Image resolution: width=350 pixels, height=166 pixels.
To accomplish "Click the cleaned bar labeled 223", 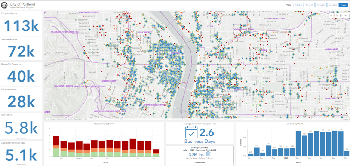I will pyautogui.click(x=251, y=155).
